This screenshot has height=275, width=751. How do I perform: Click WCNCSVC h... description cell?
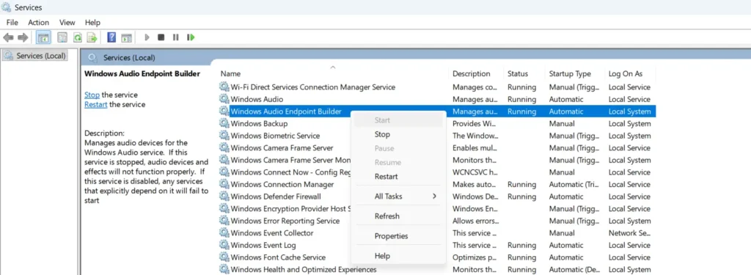tap(475, 172)
